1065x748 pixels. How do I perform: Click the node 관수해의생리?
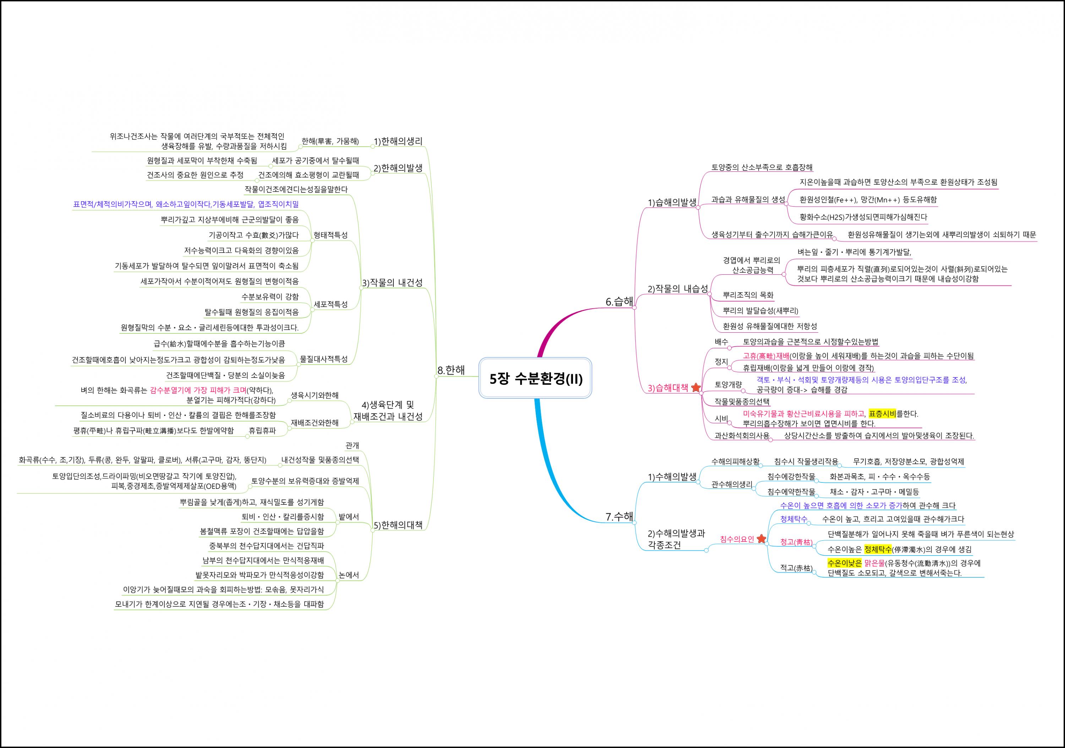[x=732, y=484]
